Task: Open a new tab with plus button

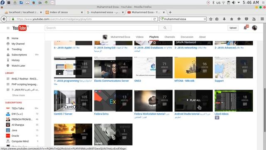Action: 170,12
